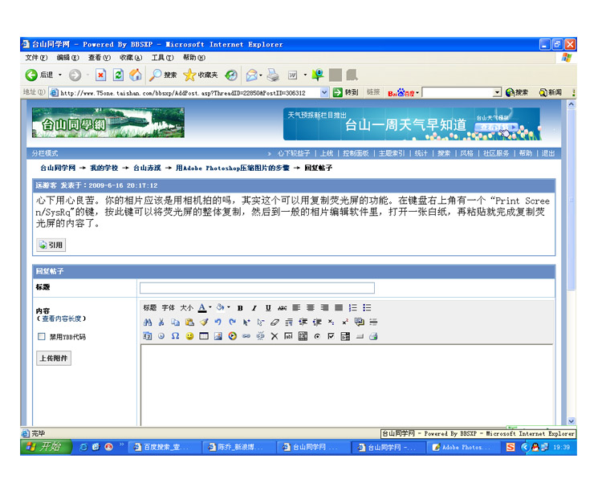This screenshot has height=483, width=602.
Task: Expand the address bar URL dropdown
Action: tap(325, 92)
